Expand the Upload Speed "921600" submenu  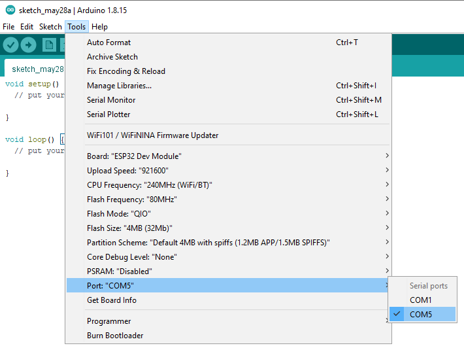pos(229,171)
